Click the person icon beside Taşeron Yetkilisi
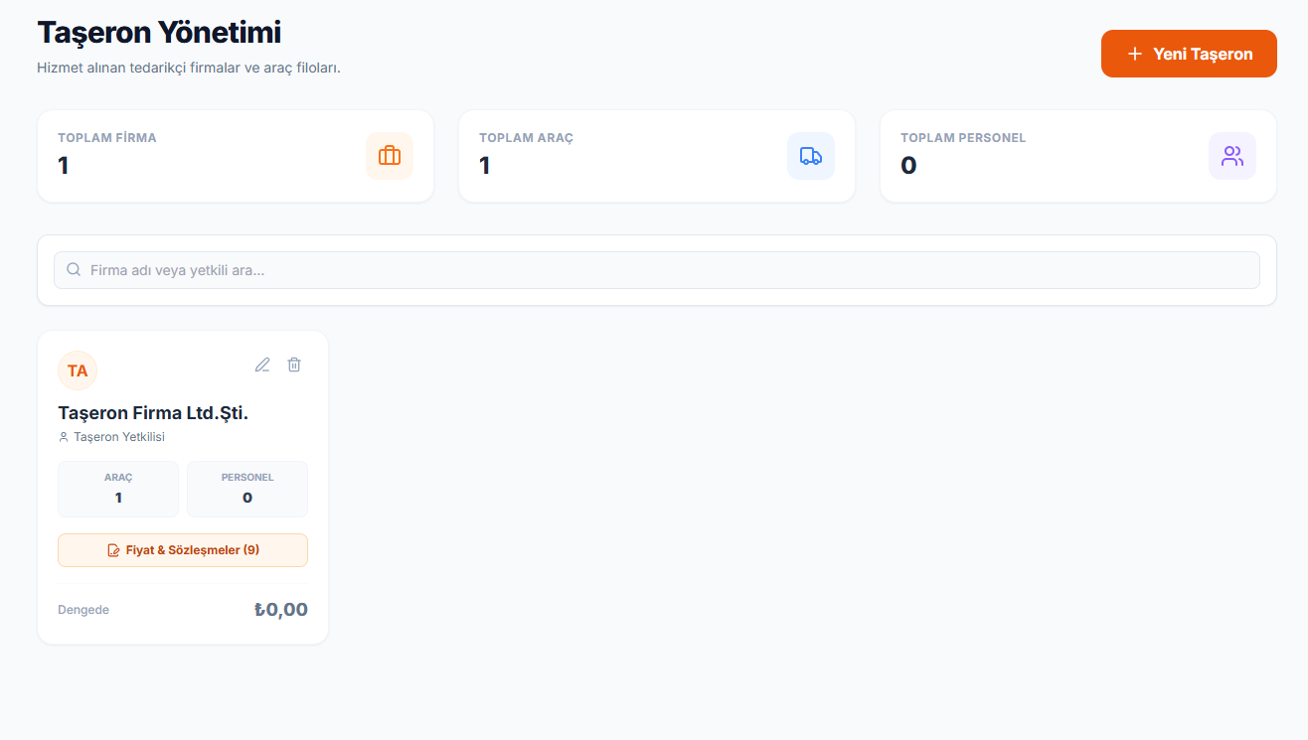This screenshot has width=1308, height=740. 64,437
